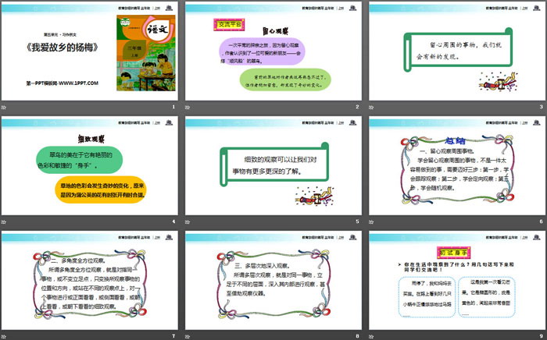Click slide number 8 below the eighth slide
547x340 pixels.
(x=357, y=336)
